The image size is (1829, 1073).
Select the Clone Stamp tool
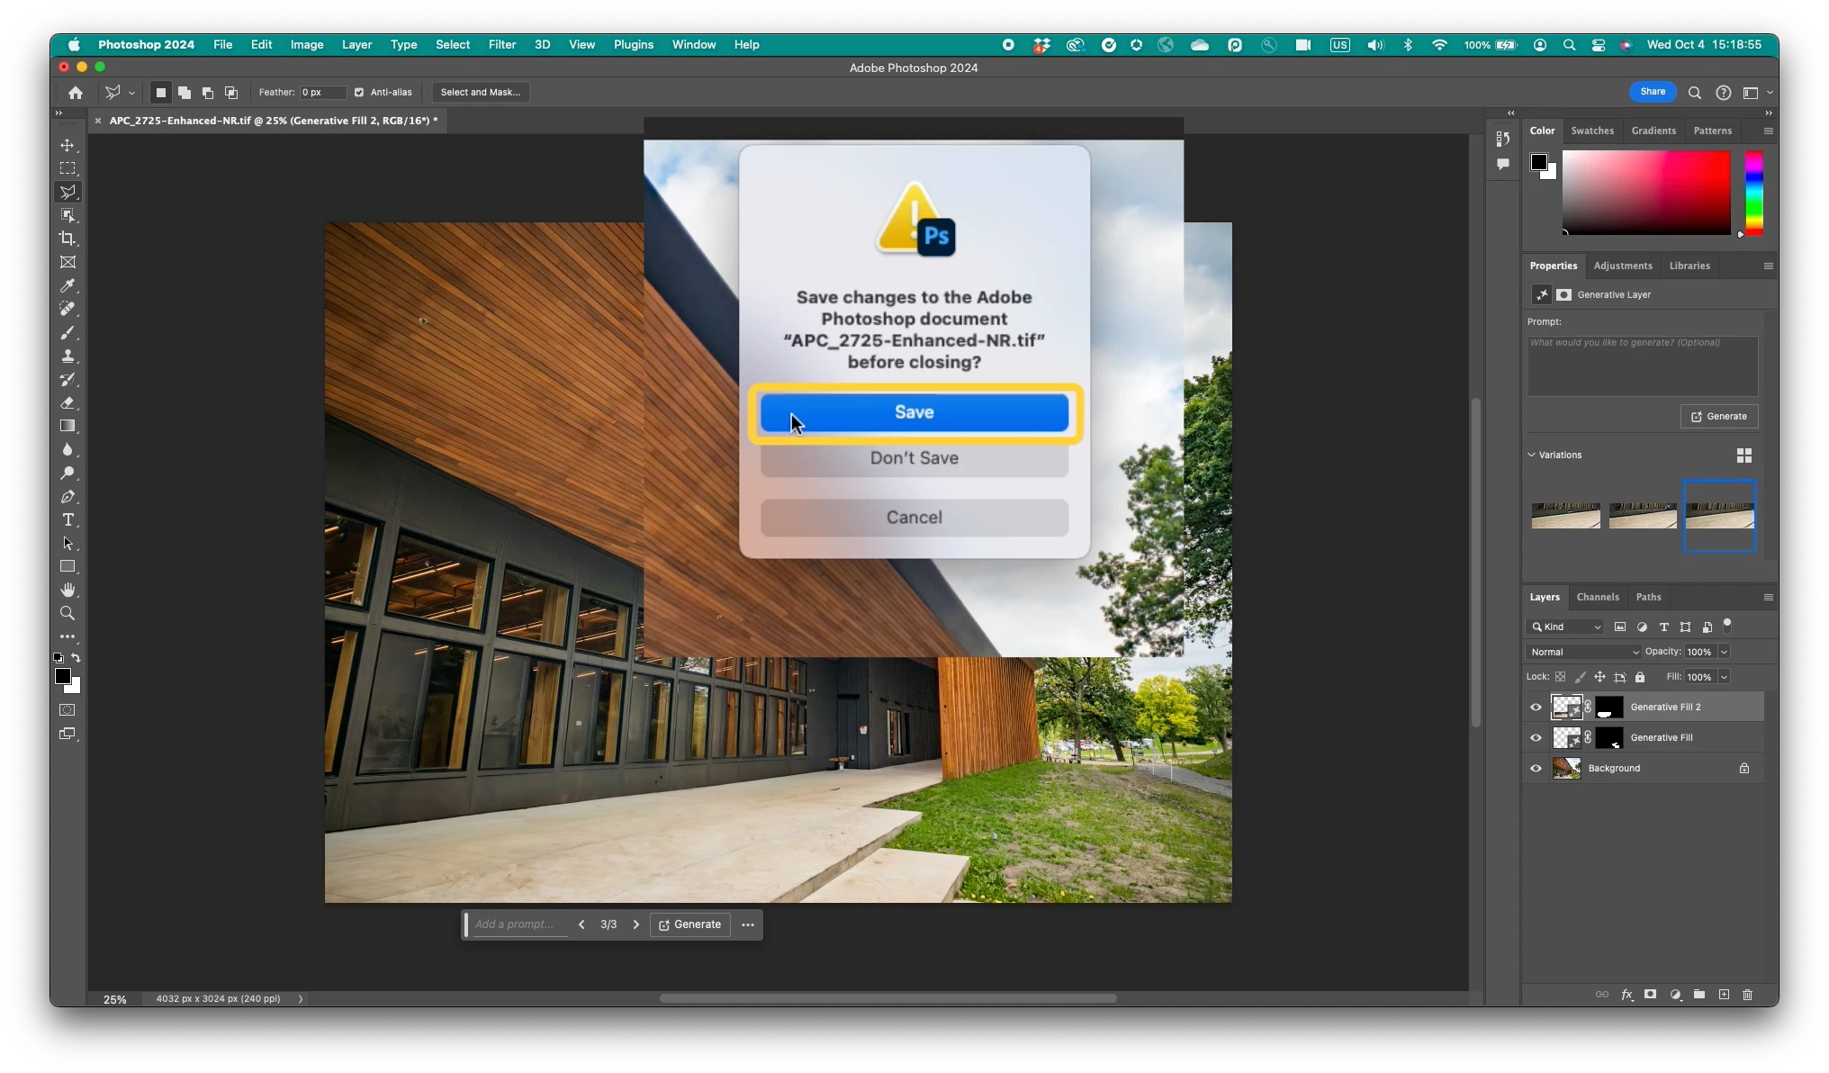68,356
